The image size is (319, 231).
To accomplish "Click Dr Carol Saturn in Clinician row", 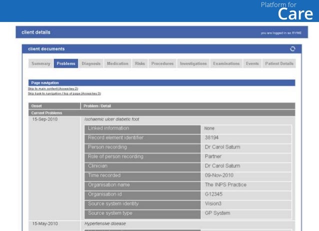I will pos(222,166).
